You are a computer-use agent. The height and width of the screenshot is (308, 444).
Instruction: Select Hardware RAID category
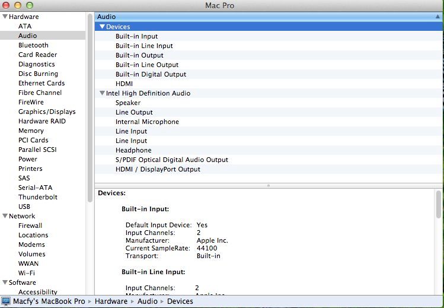click(42, 121)
